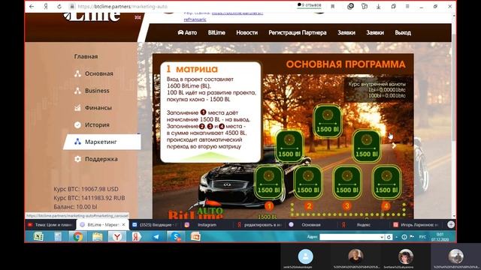
Task: Close the 'BitLime - Марке' browser tab
Action: (x=123, y=225)
